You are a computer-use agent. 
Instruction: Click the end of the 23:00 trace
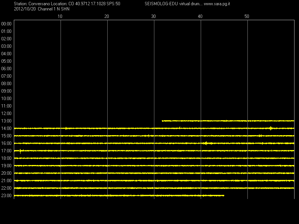coord(224,195)
